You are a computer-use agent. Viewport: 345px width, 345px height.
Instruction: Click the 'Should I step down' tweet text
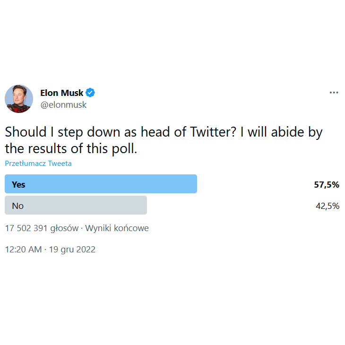(x=164, y=140)
